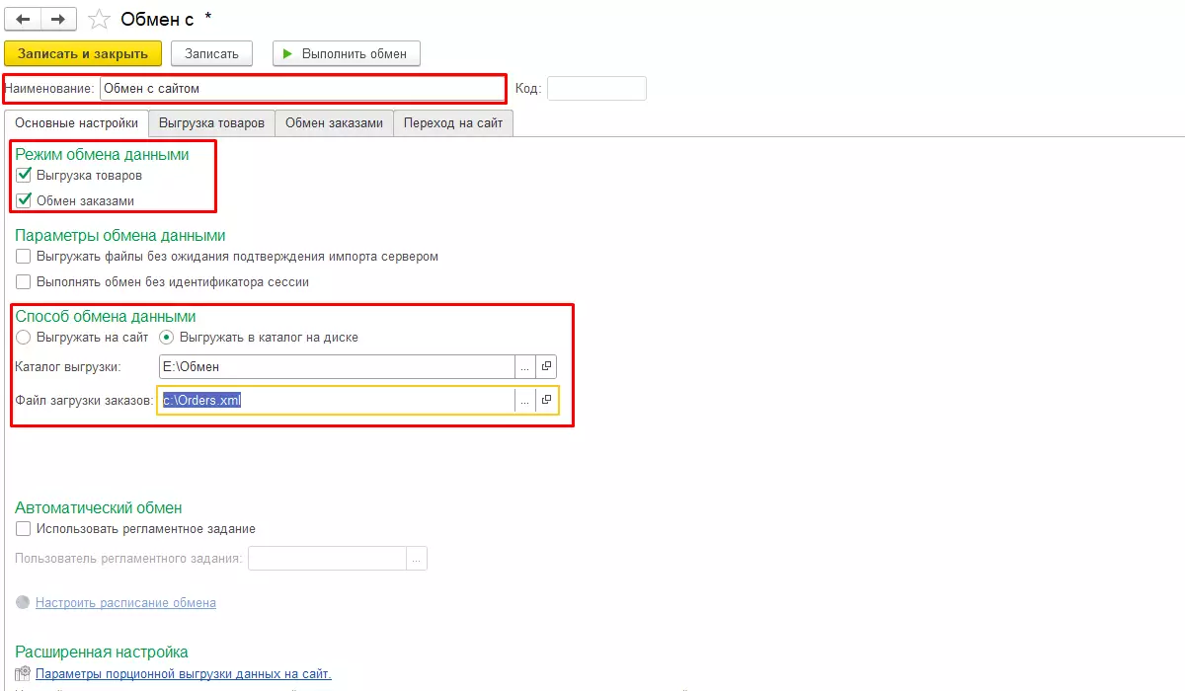Enable Использовать регламентное задание checkbox

click(24, 529)
